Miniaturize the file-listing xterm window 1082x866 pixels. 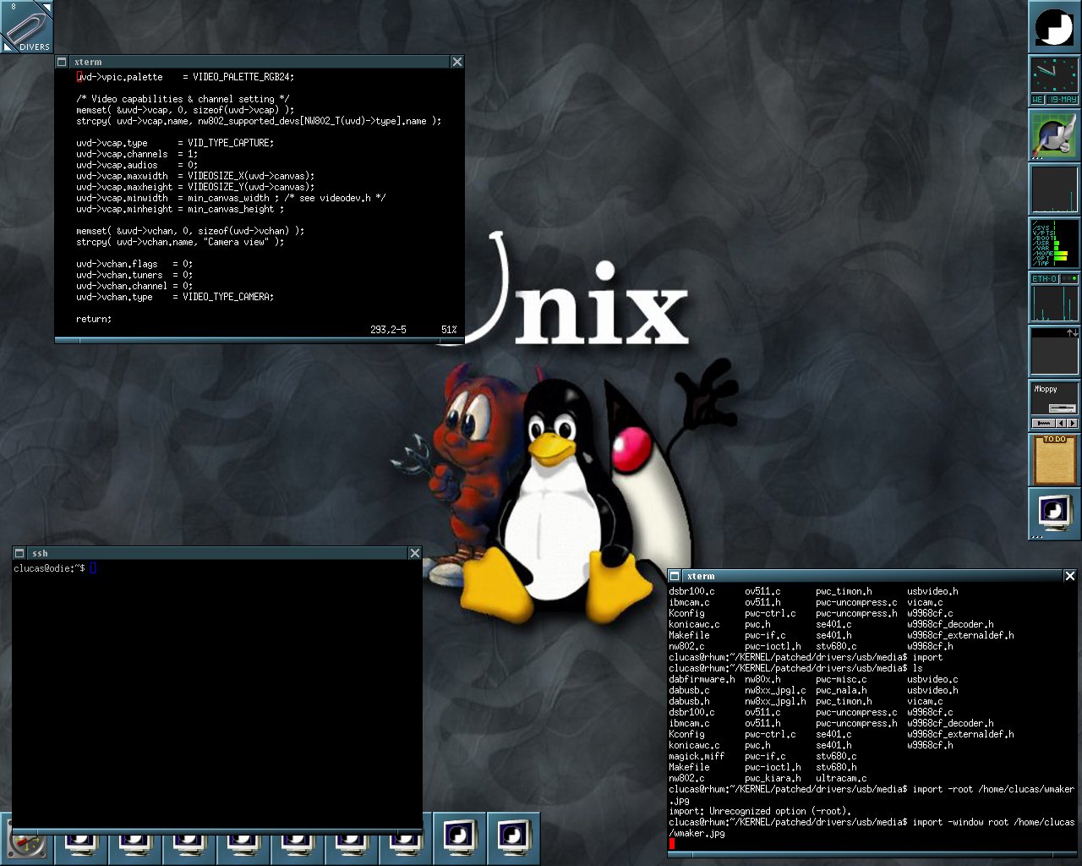[x=675, y=576]
